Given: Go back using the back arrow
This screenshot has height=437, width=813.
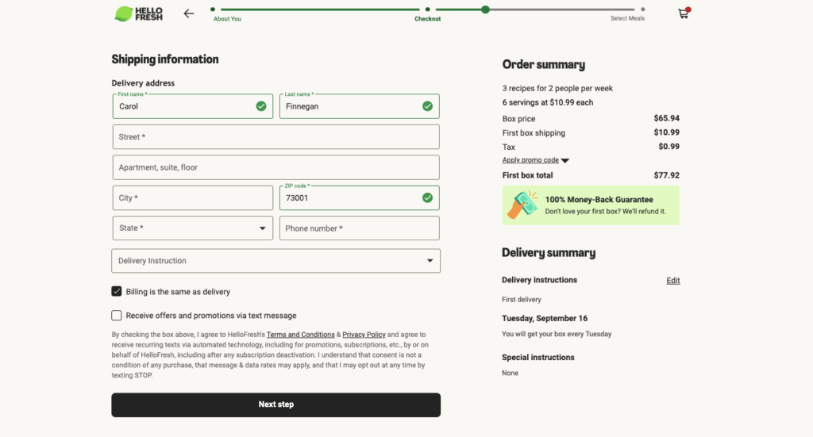Looking at the screenshot, I should click(x=188, y=13).
